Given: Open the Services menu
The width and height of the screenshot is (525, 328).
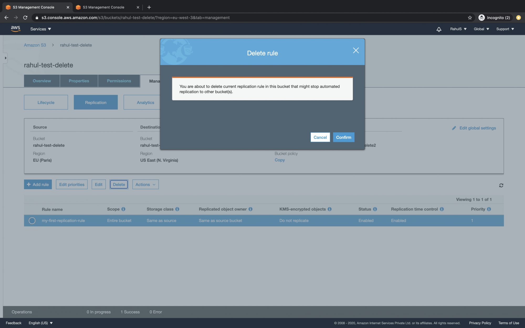Looking at the screenshot, I should click(x=40, y=29).
